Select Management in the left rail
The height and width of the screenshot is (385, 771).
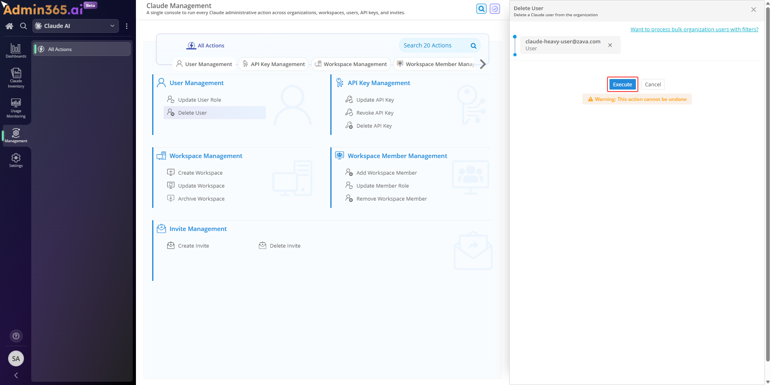point(16,135)
